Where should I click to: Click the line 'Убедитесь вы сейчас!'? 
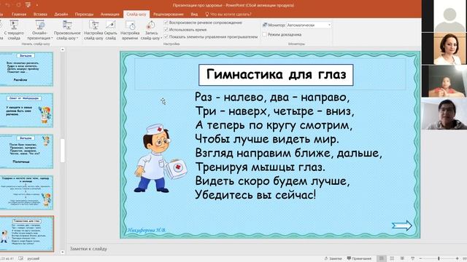point(255,195)
